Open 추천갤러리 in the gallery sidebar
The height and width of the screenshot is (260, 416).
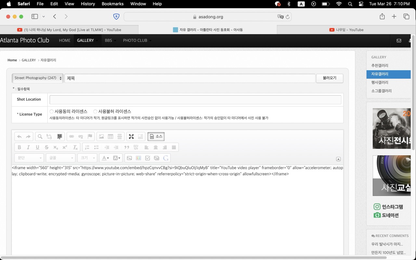coord(380,65)
